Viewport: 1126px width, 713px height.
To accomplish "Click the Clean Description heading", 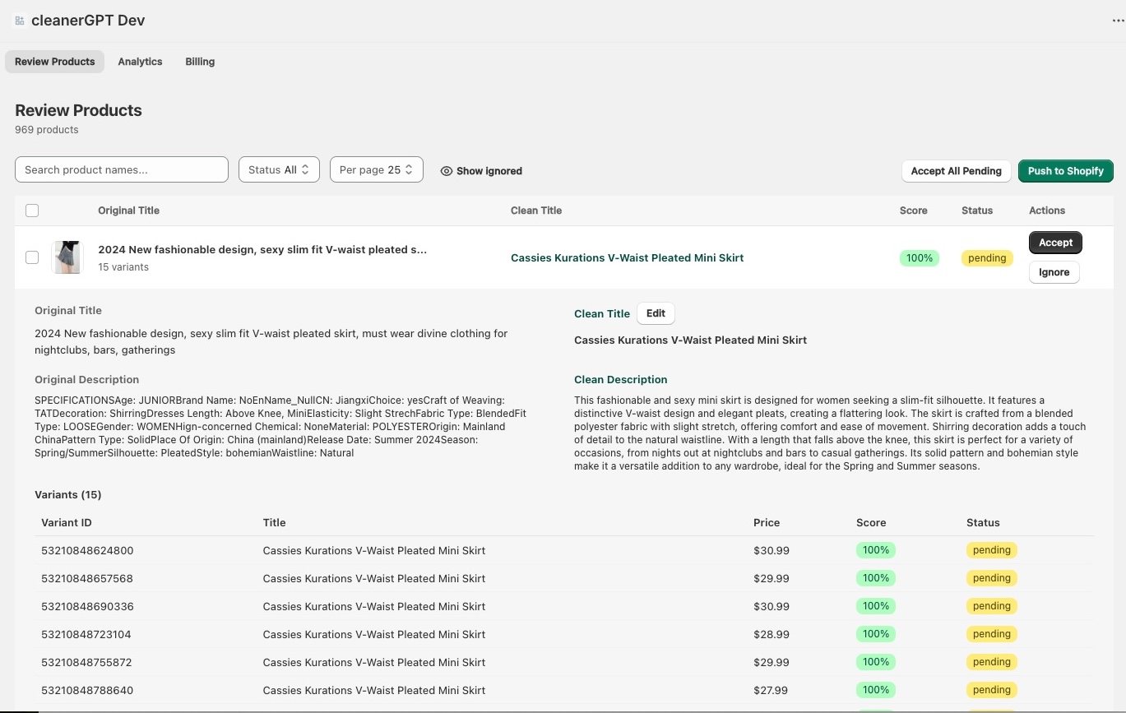I will tap(621, 380).
